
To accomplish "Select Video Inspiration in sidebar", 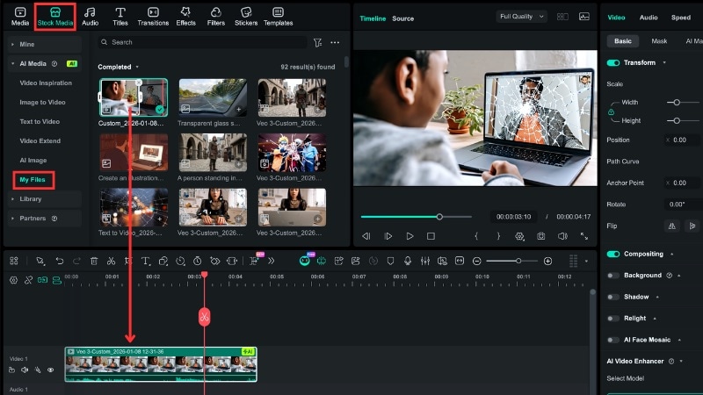I will pyautogui.click(x=46, y=83).
